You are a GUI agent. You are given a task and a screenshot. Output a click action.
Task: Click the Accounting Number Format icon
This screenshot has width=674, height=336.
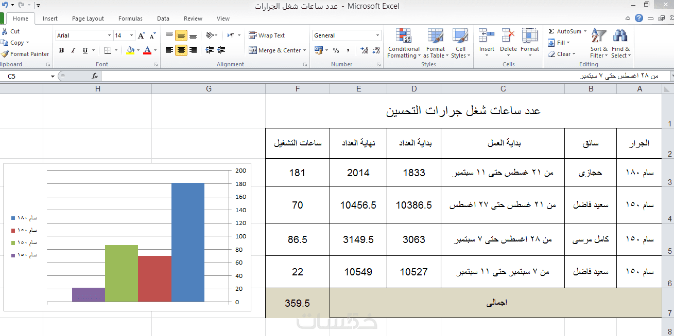(x=318, y=50)
